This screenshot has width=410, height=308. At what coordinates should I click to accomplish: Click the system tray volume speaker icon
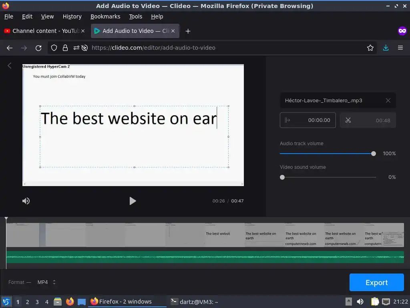[x=360, y=302]
